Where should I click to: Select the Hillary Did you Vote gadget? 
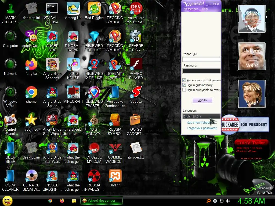coord(252,94)
